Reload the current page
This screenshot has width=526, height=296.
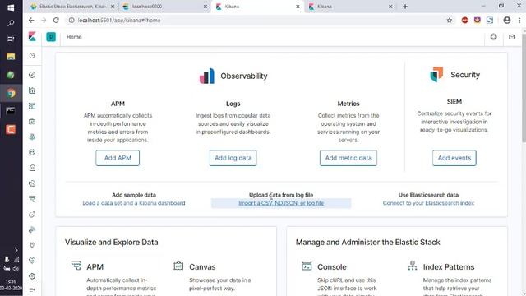coord(56,20)
